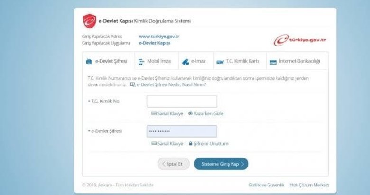The height and width of the screenshot is (195, 370).
Task: Toggle Yazarken Gizle to hide typed ID
Action: [206, 114]
